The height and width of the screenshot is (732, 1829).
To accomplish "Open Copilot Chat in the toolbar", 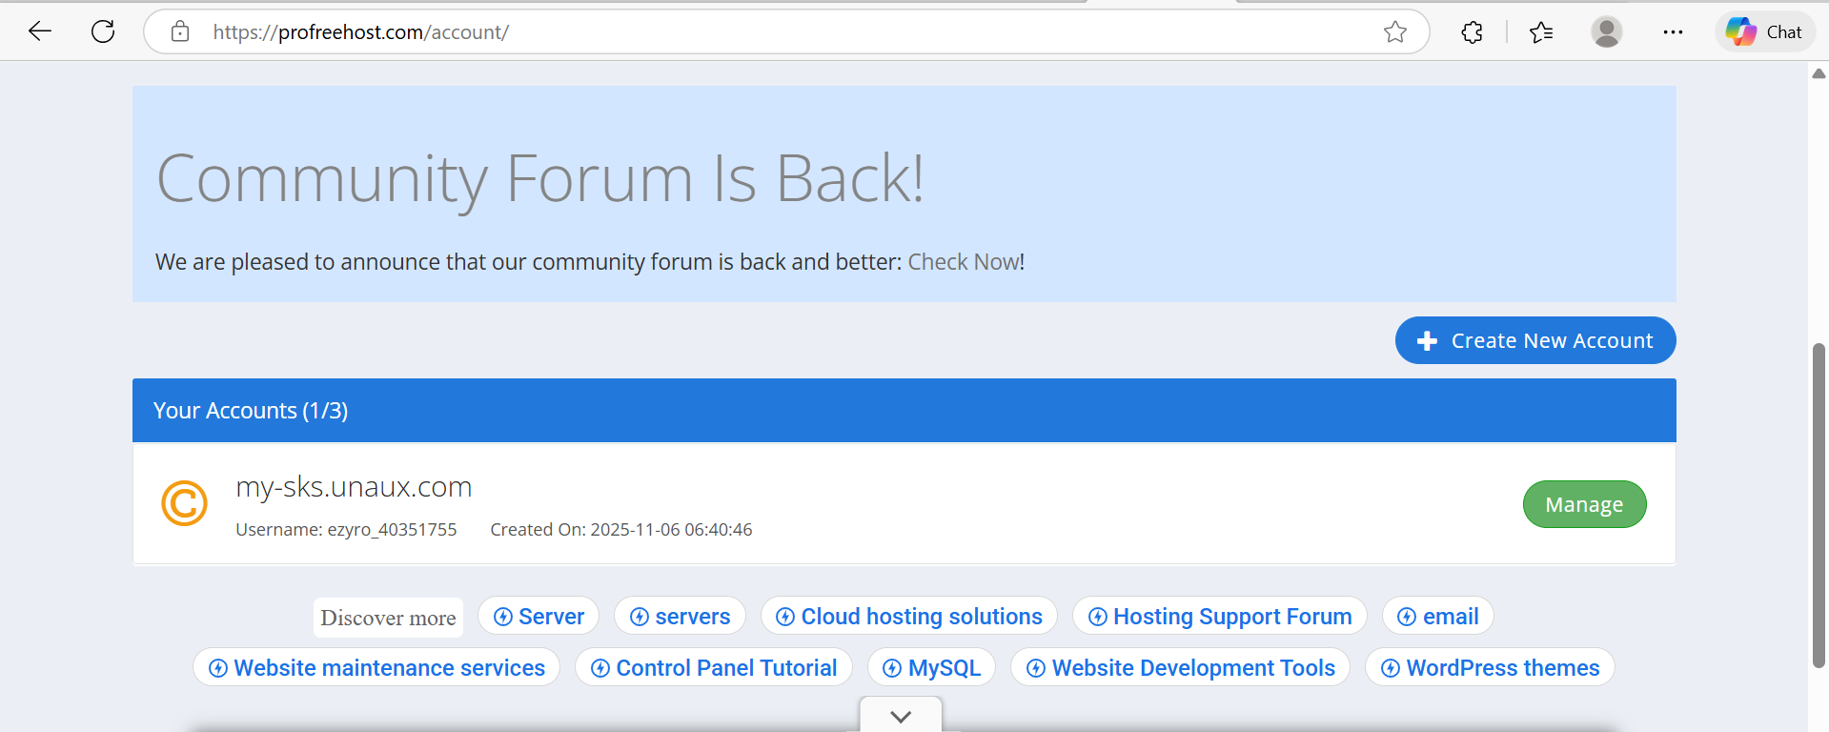I will 1764,32.
